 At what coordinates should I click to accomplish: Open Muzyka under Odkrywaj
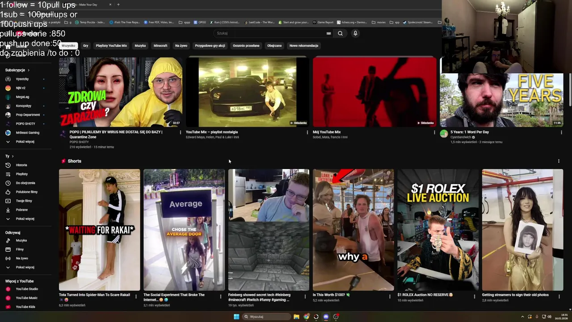coord(21,241)
